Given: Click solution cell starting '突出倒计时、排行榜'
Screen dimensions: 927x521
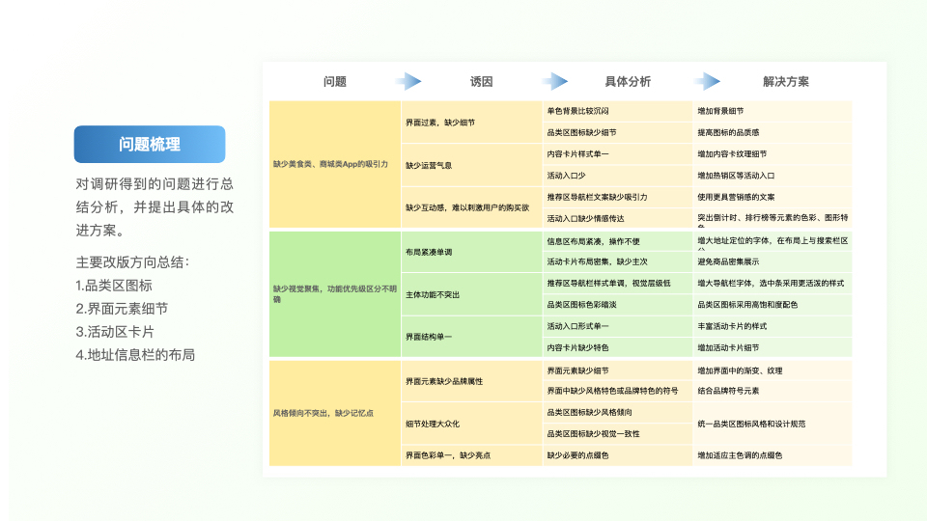Looking at the screenshot, I should [772, 218].
